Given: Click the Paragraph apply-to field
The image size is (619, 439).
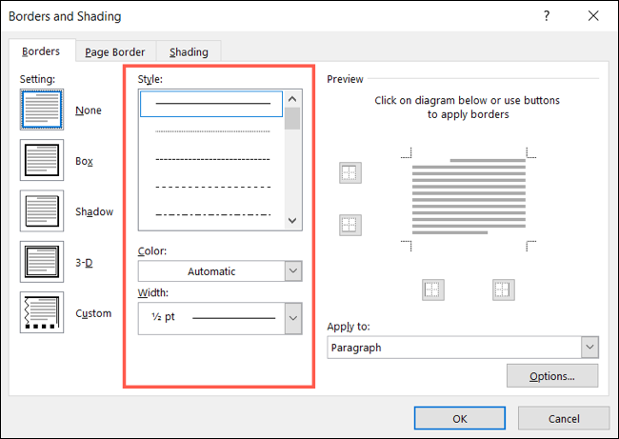Looking at the screenshot, I should pyautogui.click(x=454, y=348).
